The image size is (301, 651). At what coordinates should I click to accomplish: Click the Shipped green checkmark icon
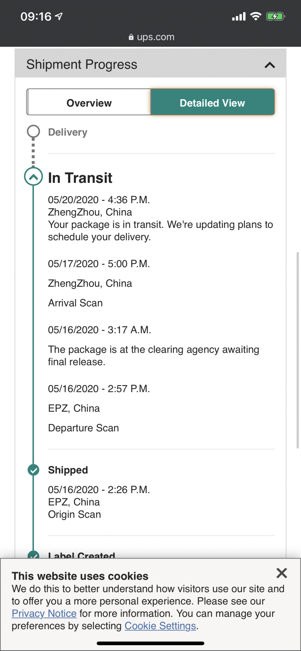click(x=33, y=470)
